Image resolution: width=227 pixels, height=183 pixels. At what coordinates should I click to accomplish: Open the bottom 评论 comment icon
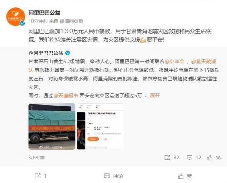coord(107,176)
